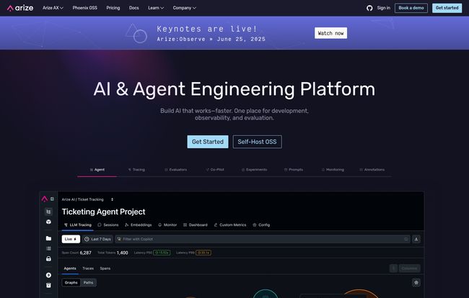Click the Arize AI / Ticket Tracking breadcrumb
The image size is (469, 298).
click(82, 199)
